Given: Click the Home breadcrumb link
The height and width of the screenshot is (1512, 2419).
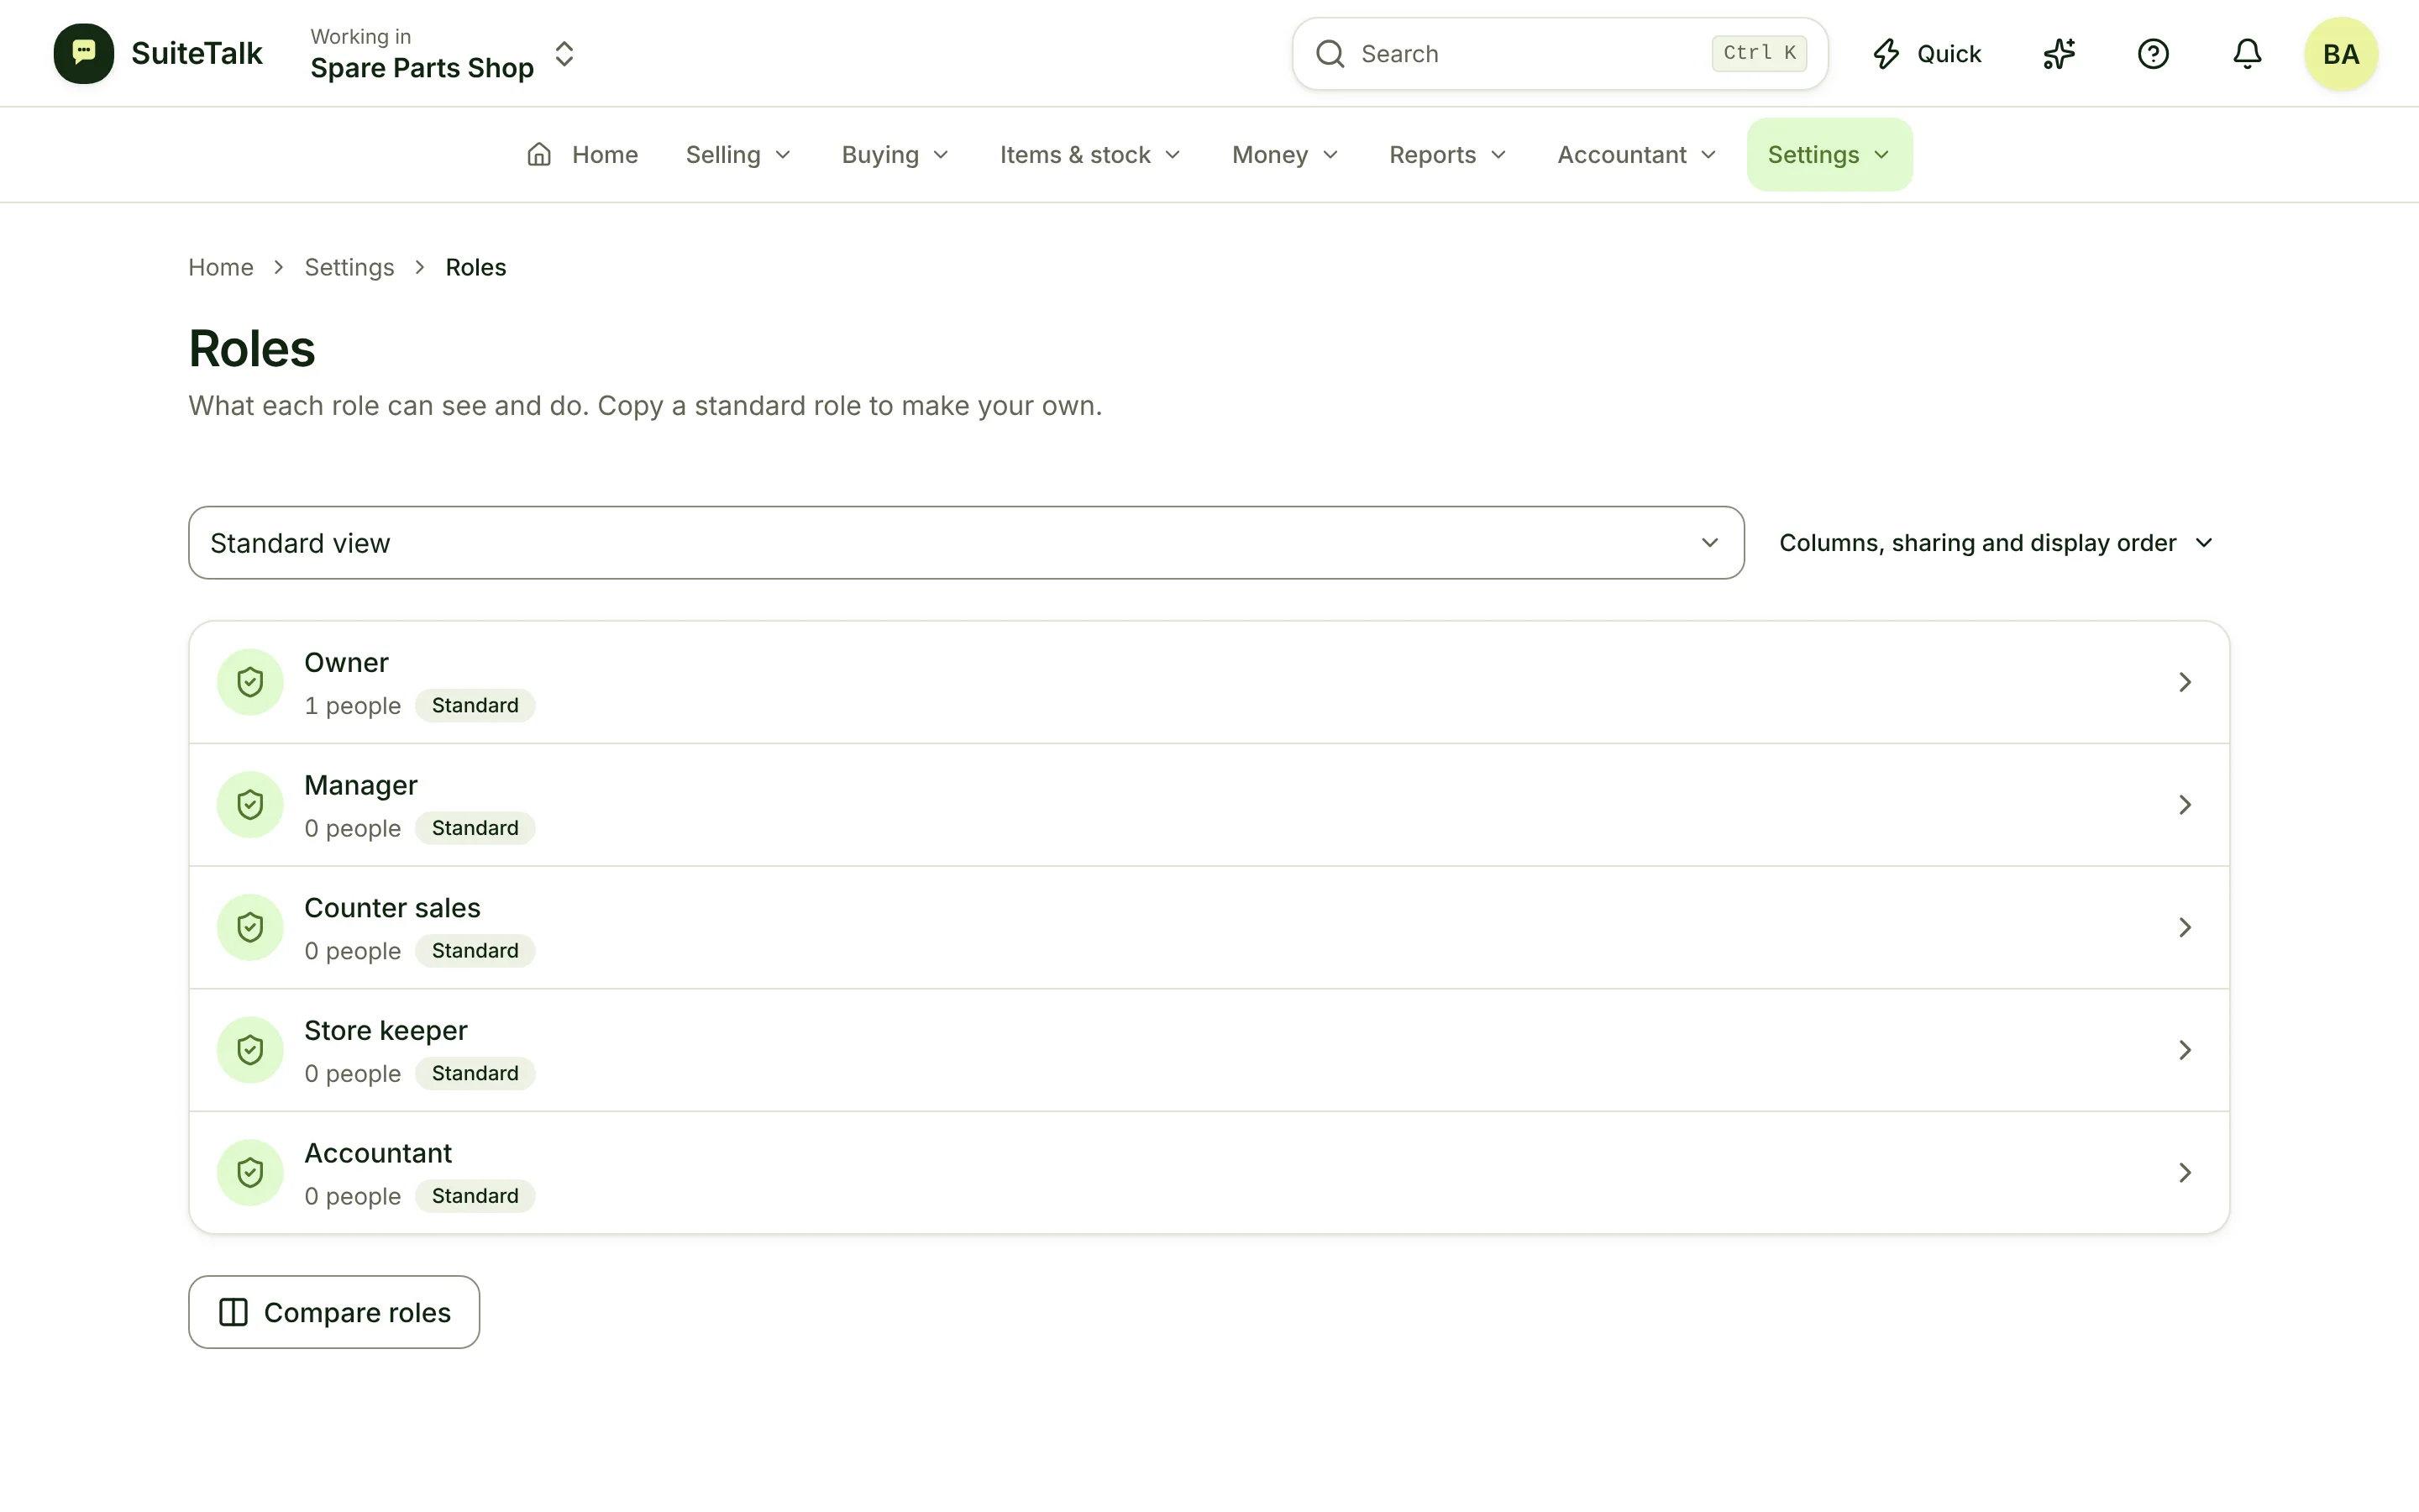Looking at the screenshot, I should click(221, 268).
